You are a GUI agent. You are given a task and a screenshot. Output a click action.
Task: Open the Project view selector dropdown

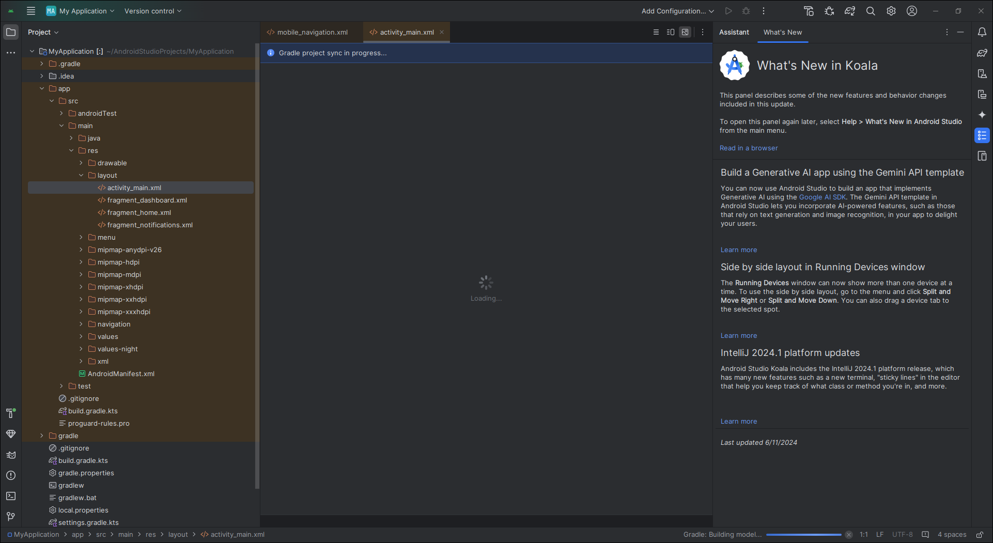[43, 32]
